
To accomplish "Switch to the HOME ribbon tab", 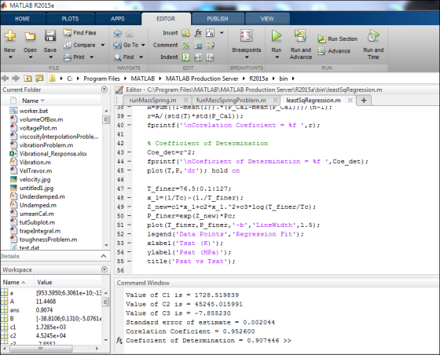I will click(23, 19).
